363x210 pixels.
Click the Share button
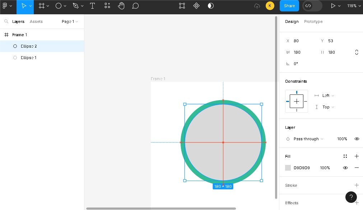click(x=289, y=6)
